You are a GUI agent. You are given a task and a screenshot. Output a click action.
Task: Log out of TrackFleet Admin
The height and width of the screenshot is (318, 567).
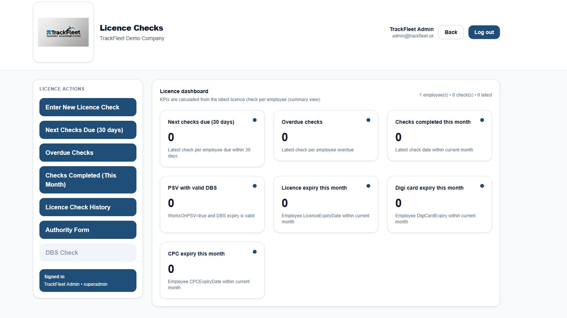484,32
